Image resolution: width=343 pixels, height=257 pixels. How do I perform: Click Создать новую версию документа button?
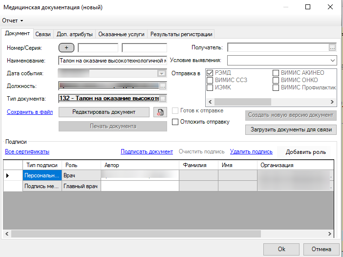(291, 115)
